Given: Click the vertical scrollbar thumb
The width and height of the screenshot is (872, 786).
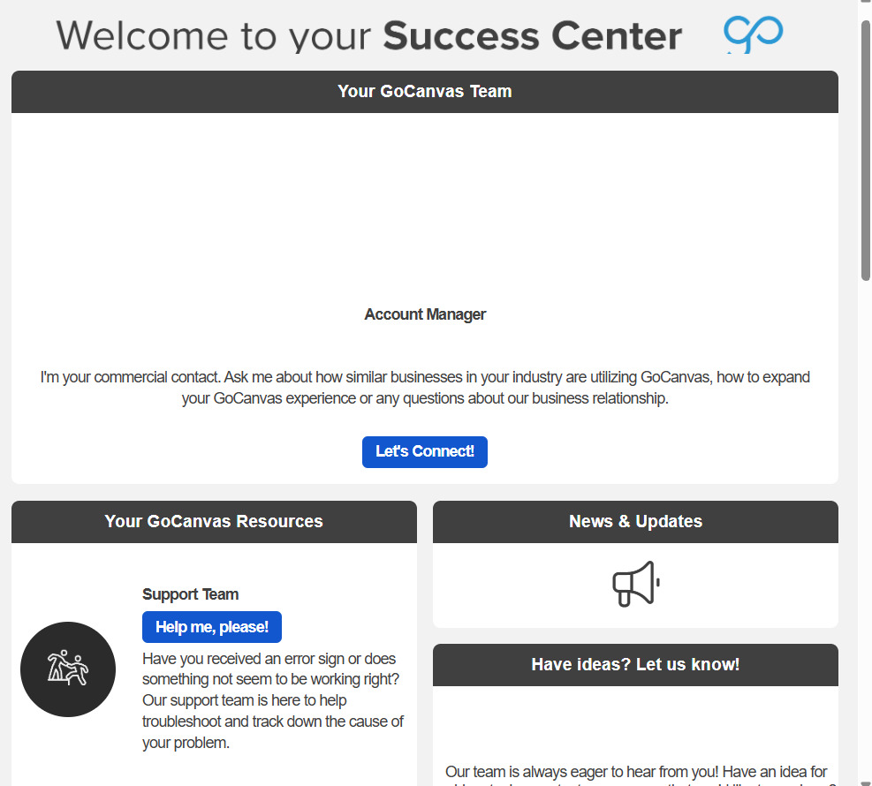Looking at the screenshot, I should (866, 150).
